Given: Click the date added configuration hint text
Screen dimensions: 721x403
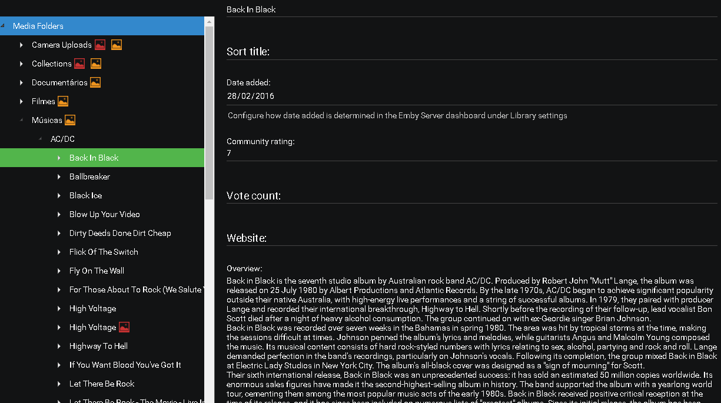Looking at the screenshot, I should pyautogui.click(x=397, y=115).
